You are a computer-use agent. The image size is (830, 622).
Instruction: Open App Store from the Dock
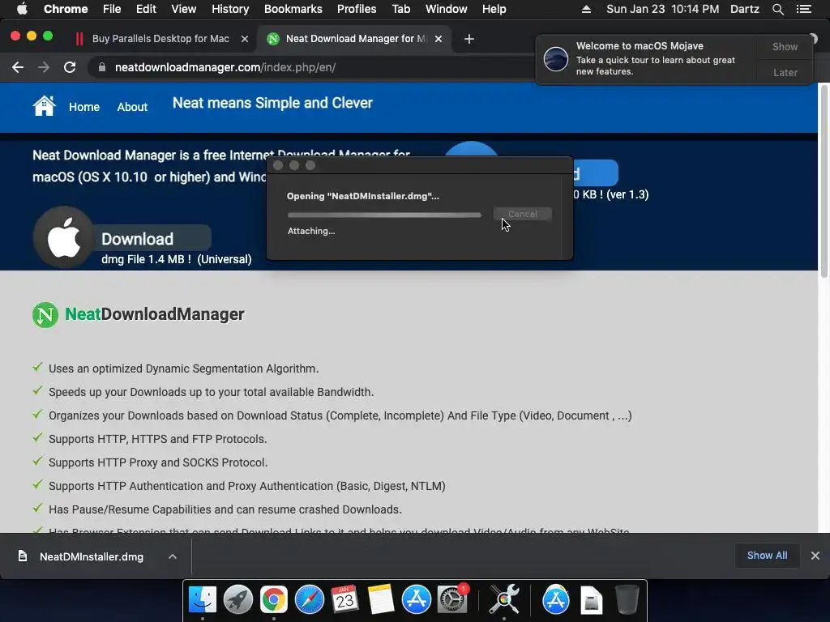(417, 599)
